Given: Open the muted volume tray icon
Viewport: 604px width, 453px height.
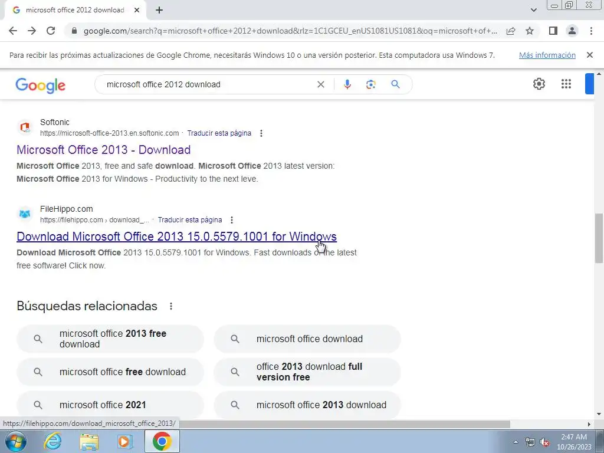Looking at the screenshot, I should click(x=544, y=442).
